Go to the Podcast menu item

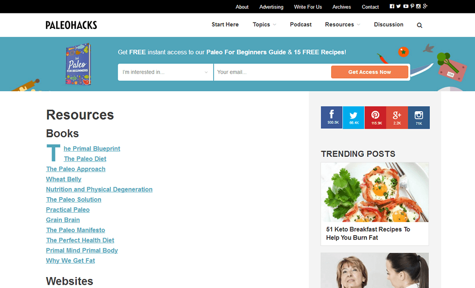[301, 25]
